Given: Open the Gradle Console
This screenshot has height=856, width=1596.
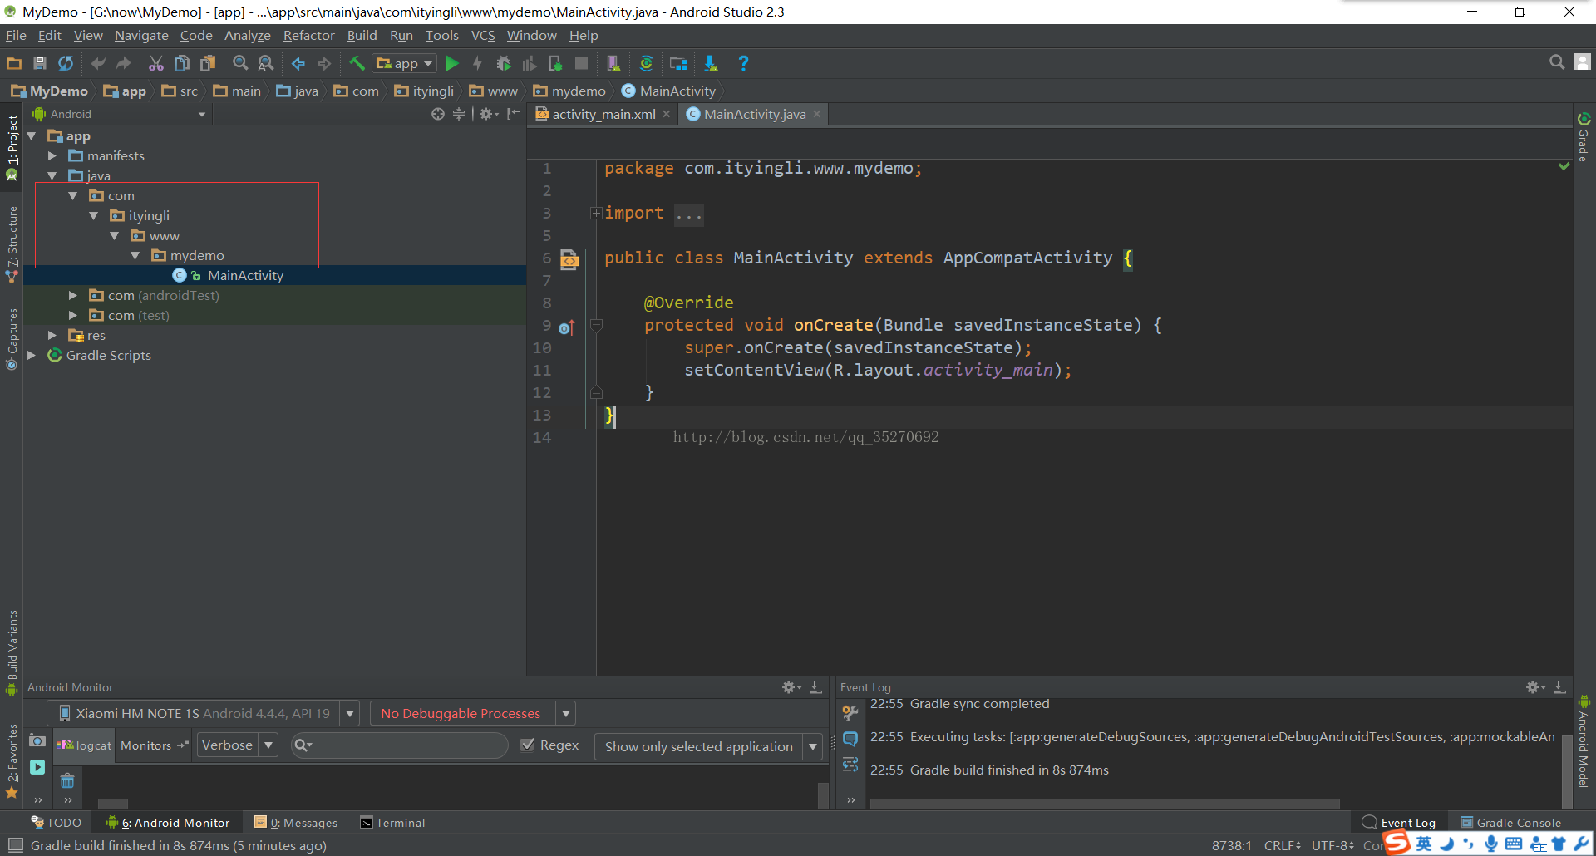Looking at the screenshot, I should click(x=1510, y=823).
